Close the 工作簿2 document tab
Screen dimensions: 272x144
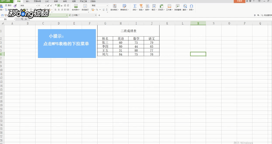(x=96, y=15)
